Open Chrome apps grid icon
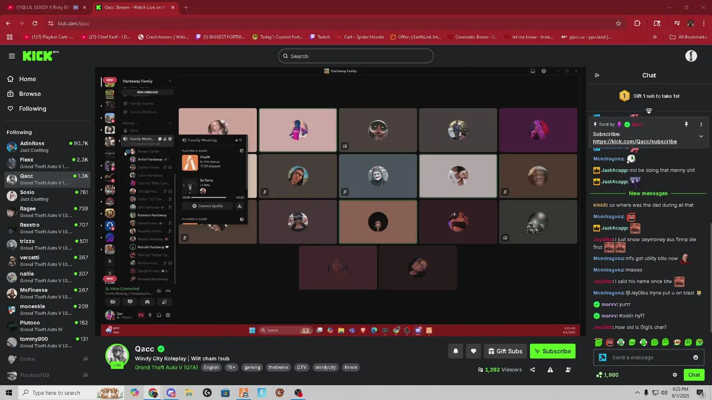Screen dimensions: 712x400 (x=9, y=37)
